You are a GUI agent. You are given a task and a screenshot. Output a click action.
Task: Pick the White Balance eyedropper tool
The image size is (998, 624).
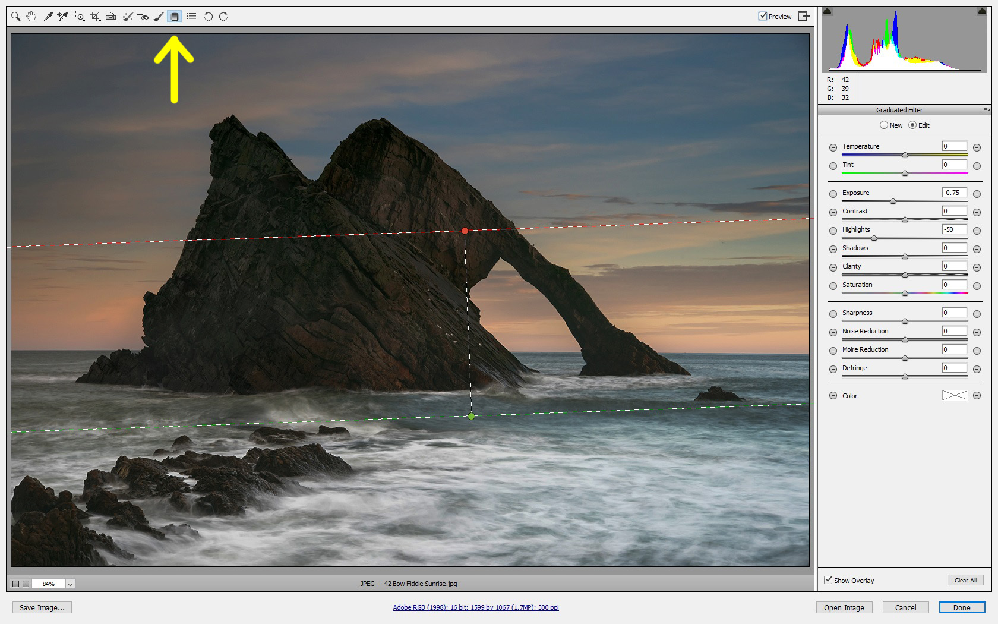pos(48,17)
